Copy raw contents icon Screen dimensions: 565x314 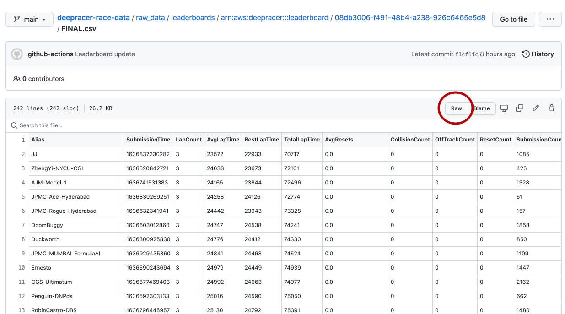[520, 108]
